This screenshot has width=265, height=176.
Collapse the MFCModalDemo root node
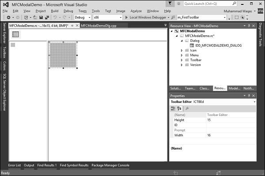[172, 31]
